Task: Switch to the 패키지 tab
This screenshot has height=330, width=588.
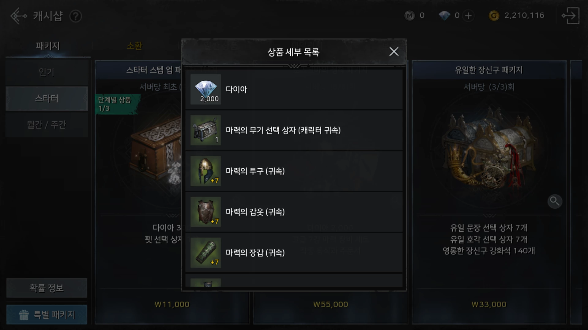Action: tap(48, 46)
